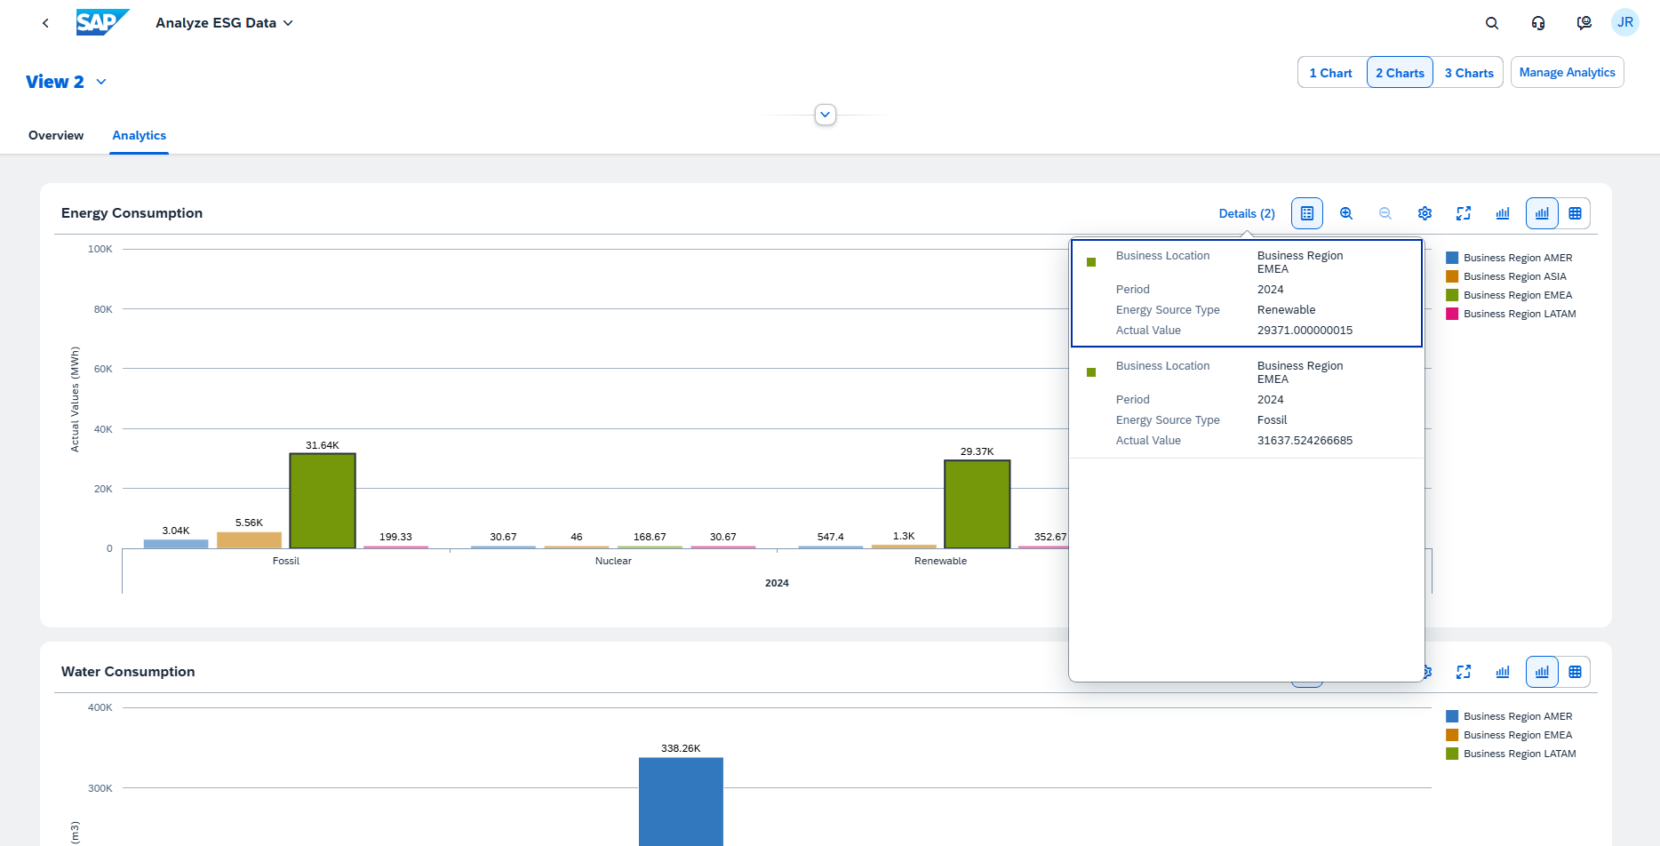Open the headset support icon
The height and width of the screenshot is (846, 1660).
point(1538,23)
